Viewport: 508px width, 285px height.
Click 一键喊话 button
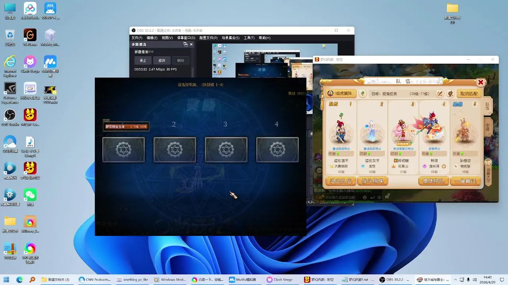tap(466, 181)
